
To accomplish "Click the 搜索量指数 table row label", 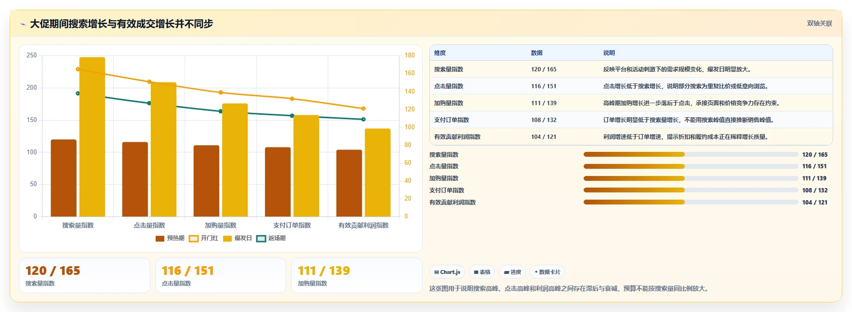I will (x=449, y=69).
